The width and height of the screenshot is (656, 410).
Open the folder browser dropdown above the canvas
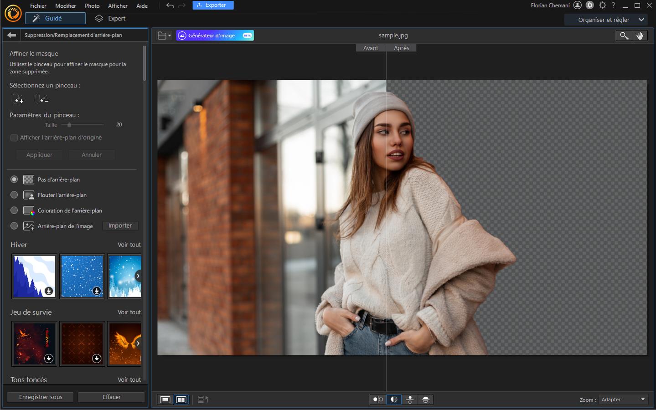[164, 35]
